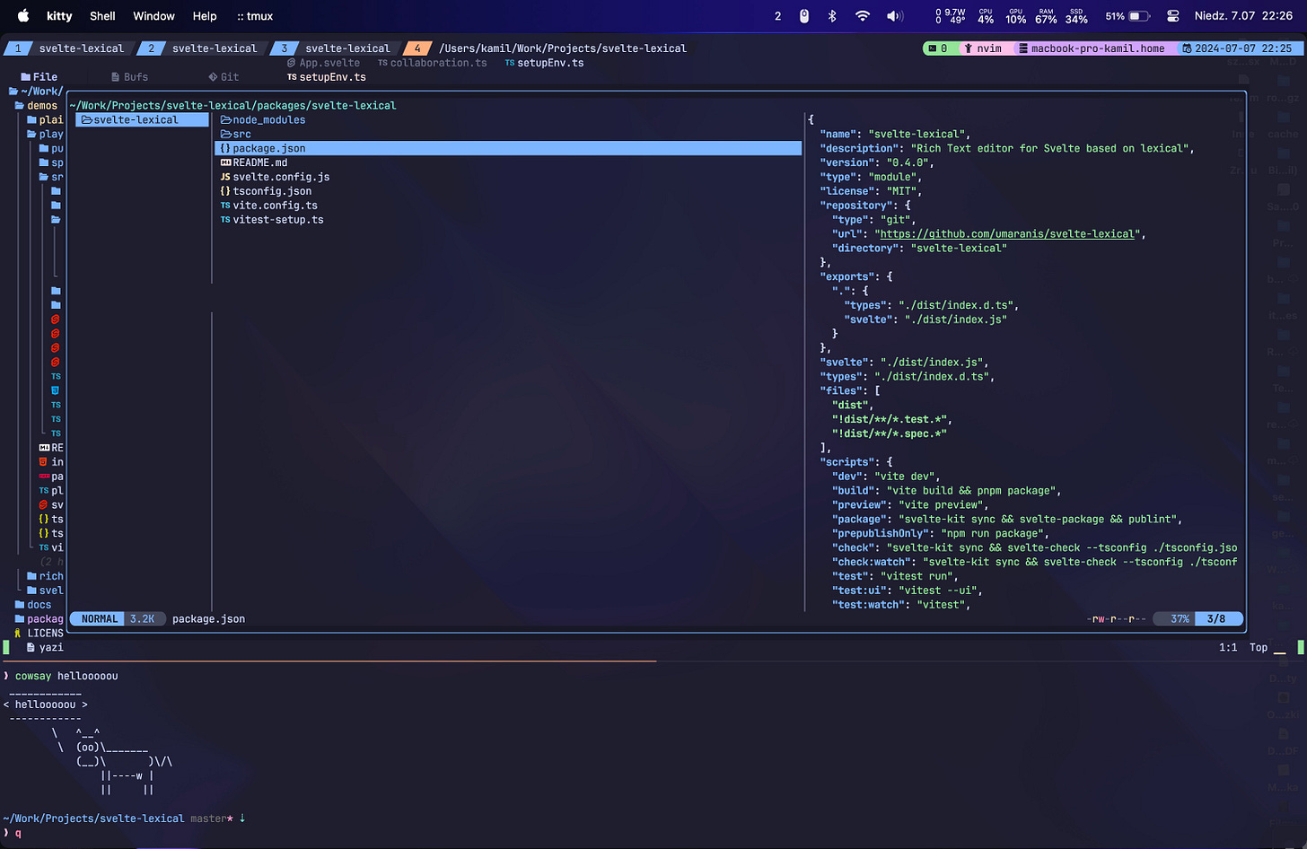
Task: Click package.json name in yazi status bar
Action: point(208,618)
